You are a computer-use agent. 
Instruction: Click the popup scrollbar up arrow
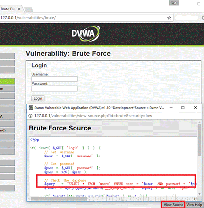[x=199, y=122]
